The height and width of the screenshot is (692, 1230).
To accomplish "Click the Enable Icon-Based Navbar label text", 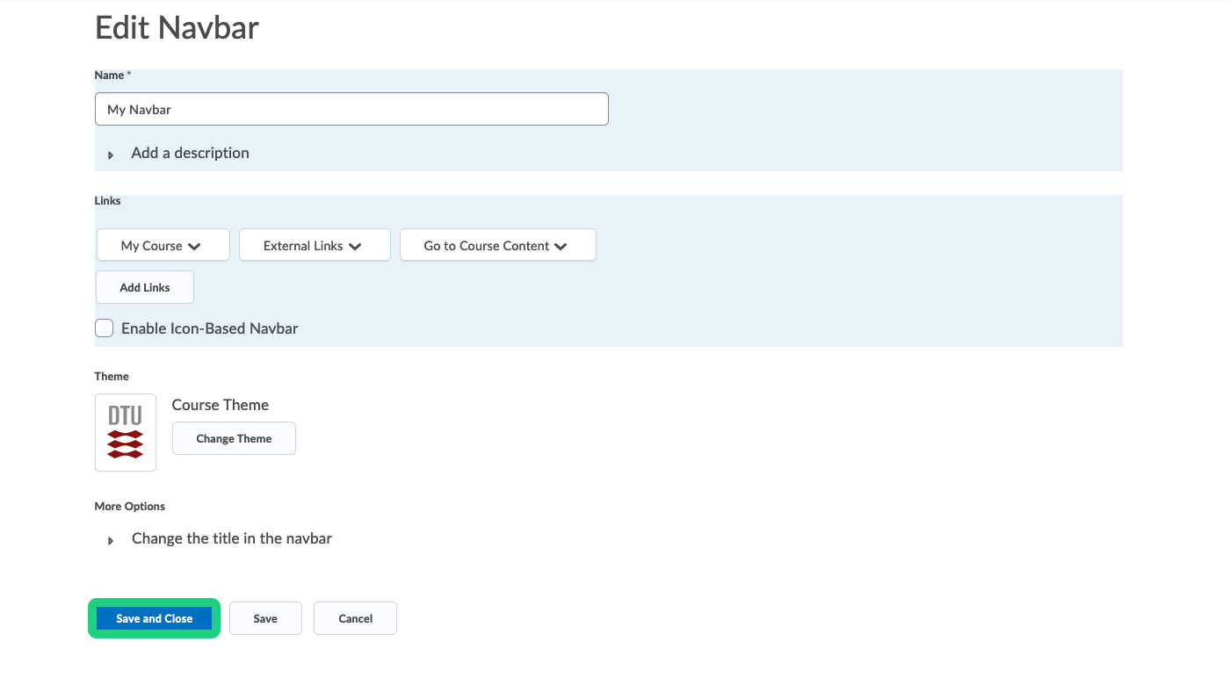I will [x=209, y=328].
